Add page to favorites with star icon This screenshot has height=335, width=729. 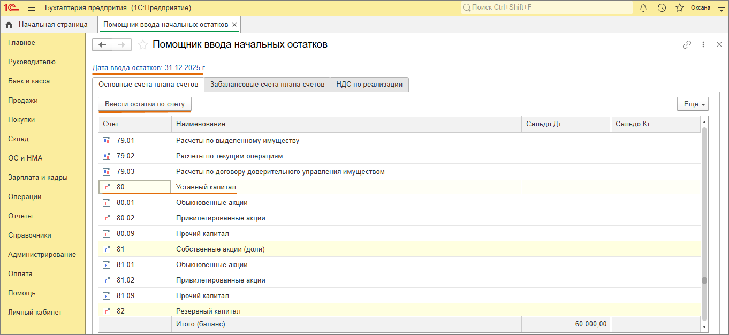coord(143,45)
